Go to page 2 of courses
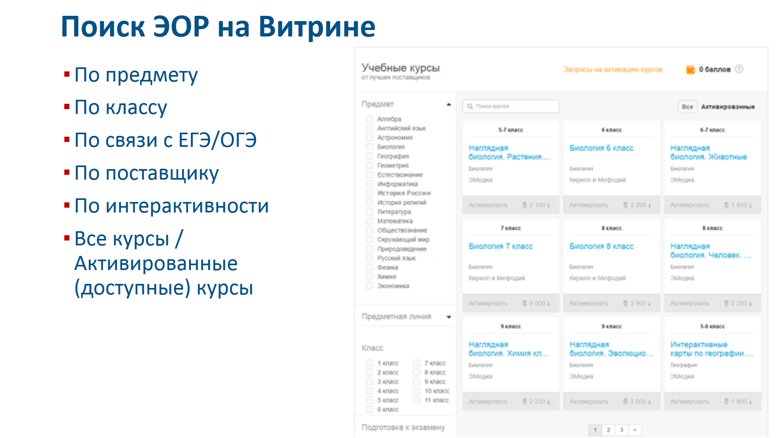Image resolution: width=778 pixels, height=438 pixels. tap(608, 430)
